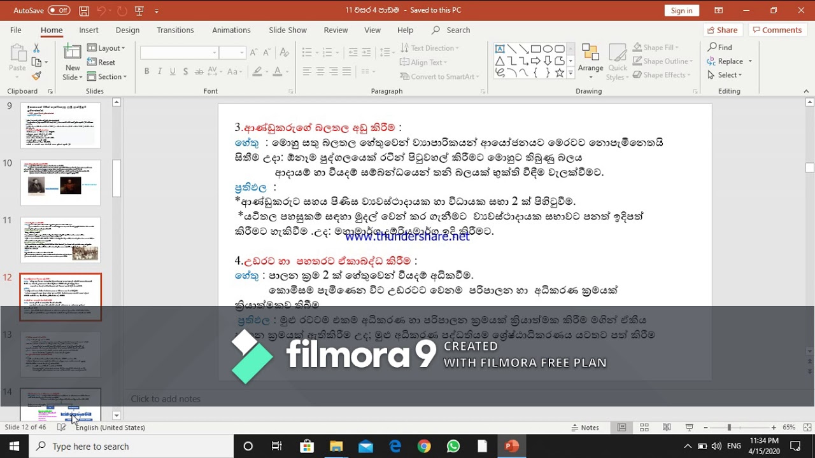815x458 pixels.
Task: Click the Increase Font Size icon
Action: click(253, 52)
